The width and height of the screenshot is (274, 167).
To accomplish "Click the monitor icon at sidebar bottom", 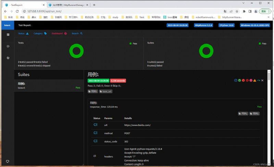I will click(x=8, y=161).
